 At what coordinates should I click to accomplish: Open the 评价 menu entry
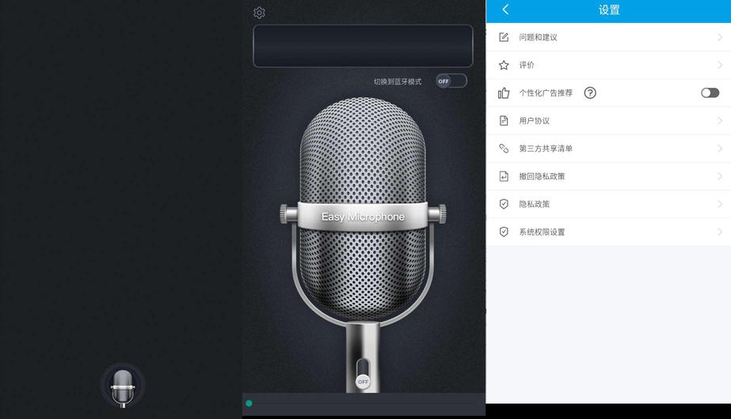(x=608, y=65)
